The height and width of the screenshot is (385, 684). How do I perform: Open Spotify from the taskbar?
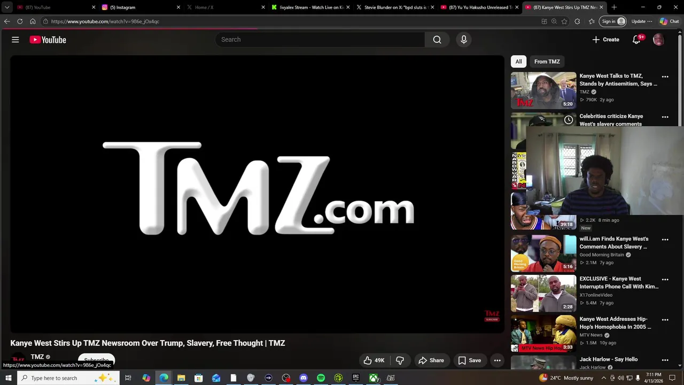click(321, 378)
